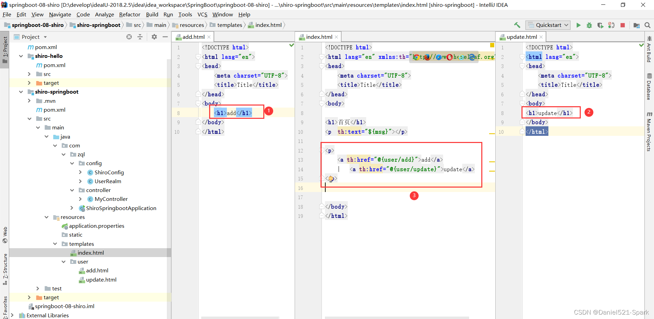
Task: Expand the shiro-hello target folder
Action: tap(29, 83)
